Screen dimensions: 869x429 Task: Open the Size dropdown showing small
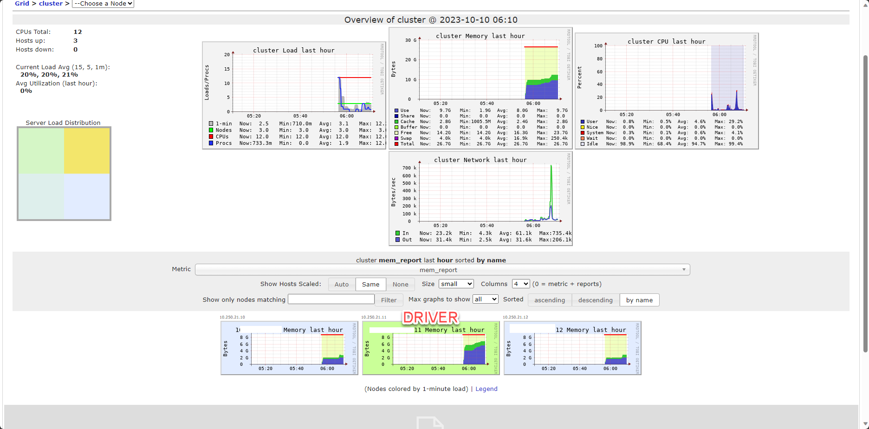click(x=456, y=283)
